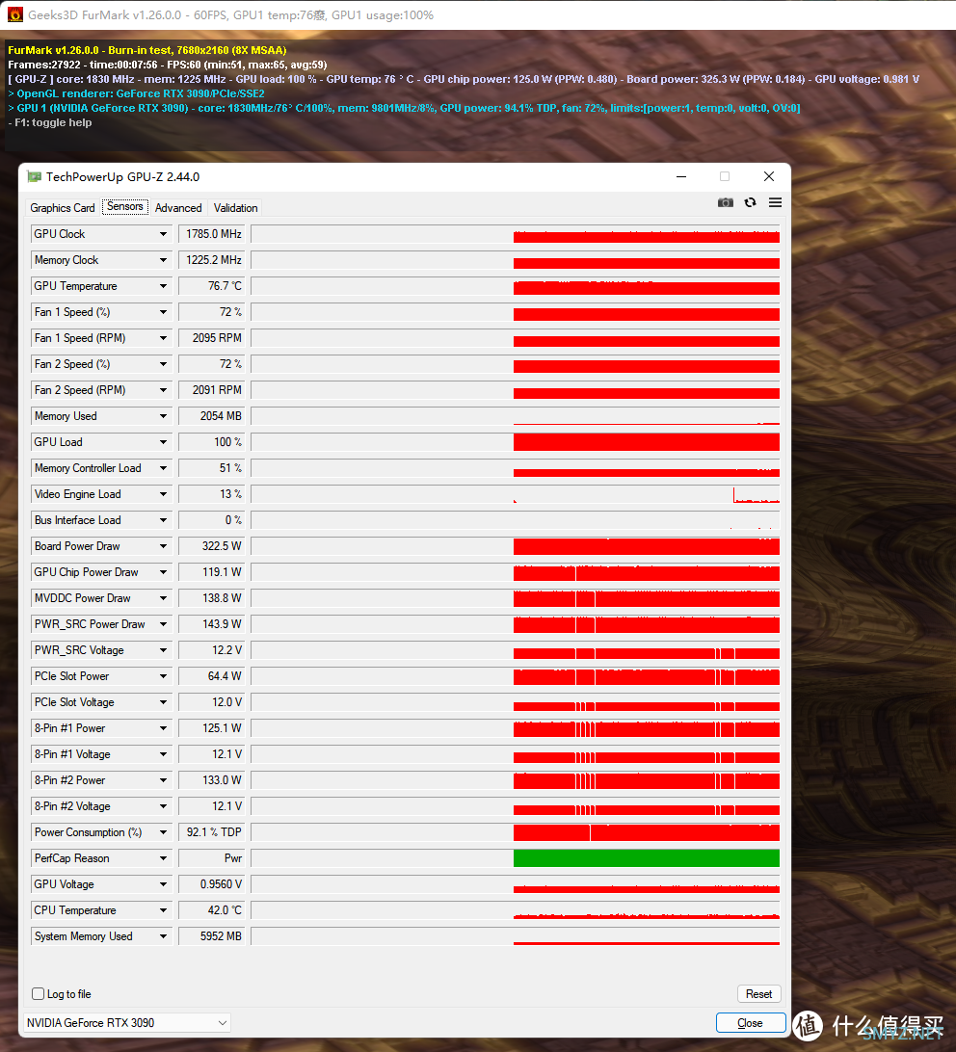Open the CPU Temperature sensor dropdown

coord(163,910)
